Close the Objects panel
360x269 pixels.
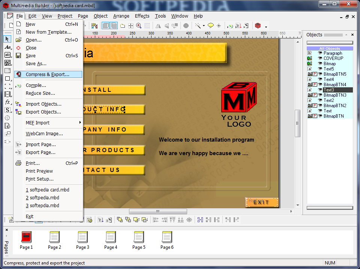[x=352, y=35]
